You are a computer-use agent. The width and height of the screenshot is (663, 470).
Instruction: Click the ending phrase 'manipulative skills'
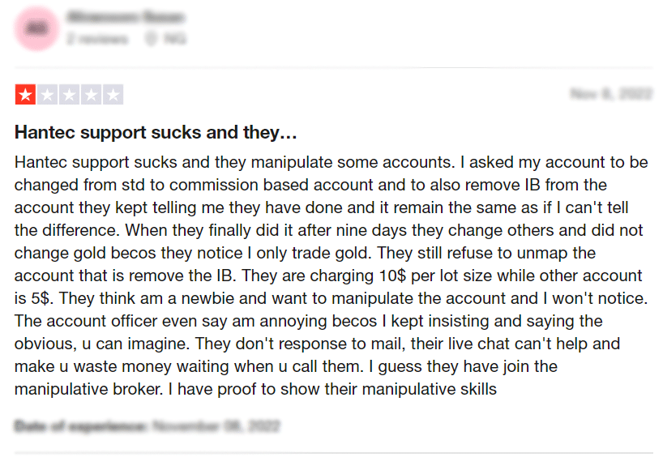pos(430,389)
